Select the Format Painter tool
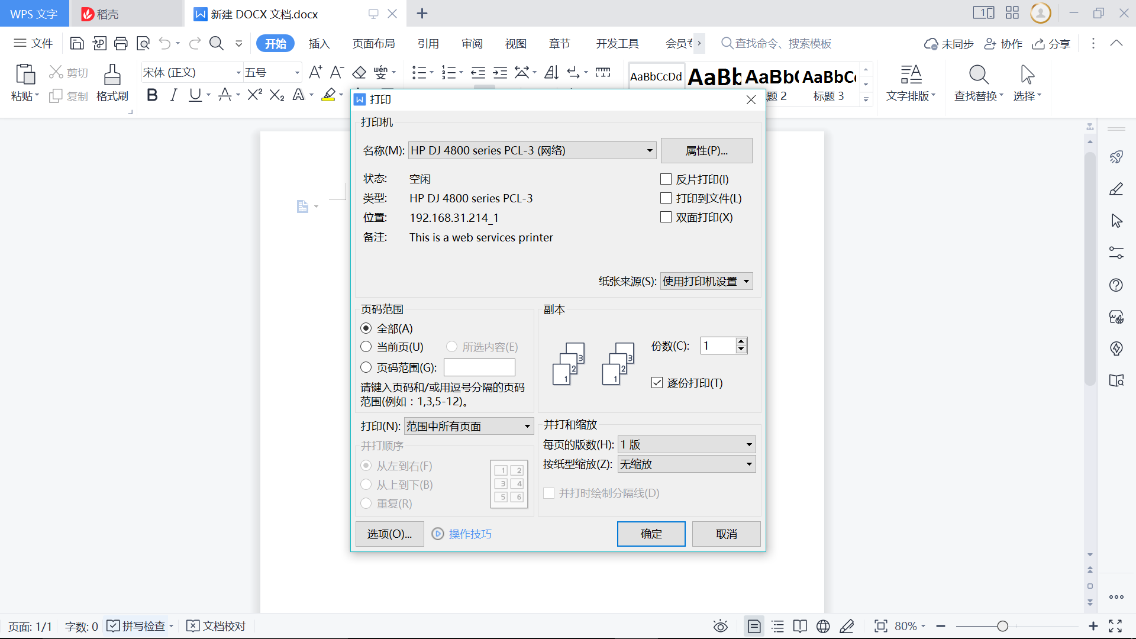1136x639 pixels. click(x=112, y=83)
